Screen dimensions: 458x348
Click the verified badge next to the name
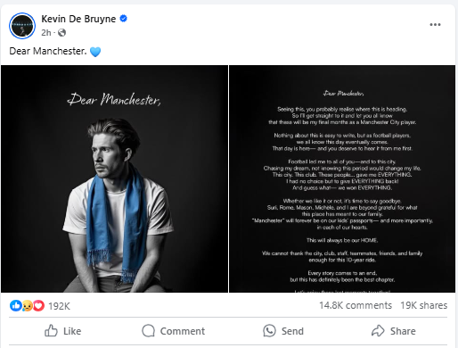point(123,19)
